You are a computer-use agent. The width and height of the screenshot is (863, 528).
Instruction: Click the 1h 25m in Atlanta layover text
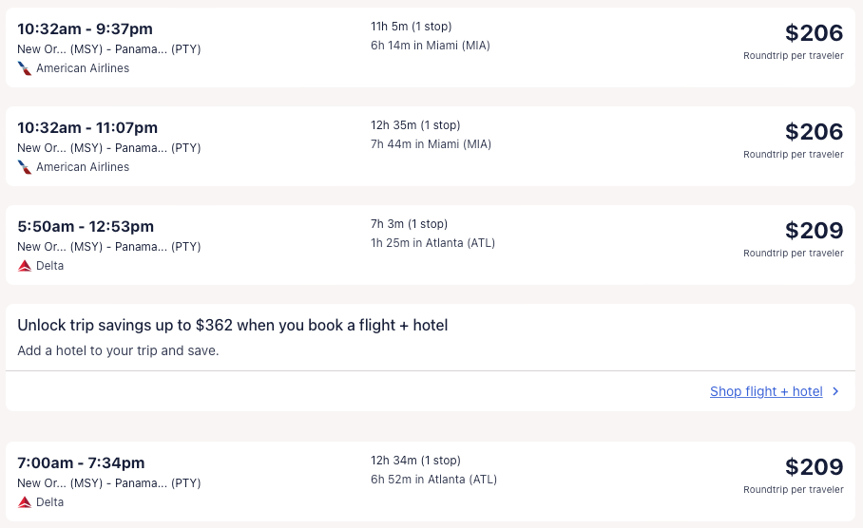432,243
